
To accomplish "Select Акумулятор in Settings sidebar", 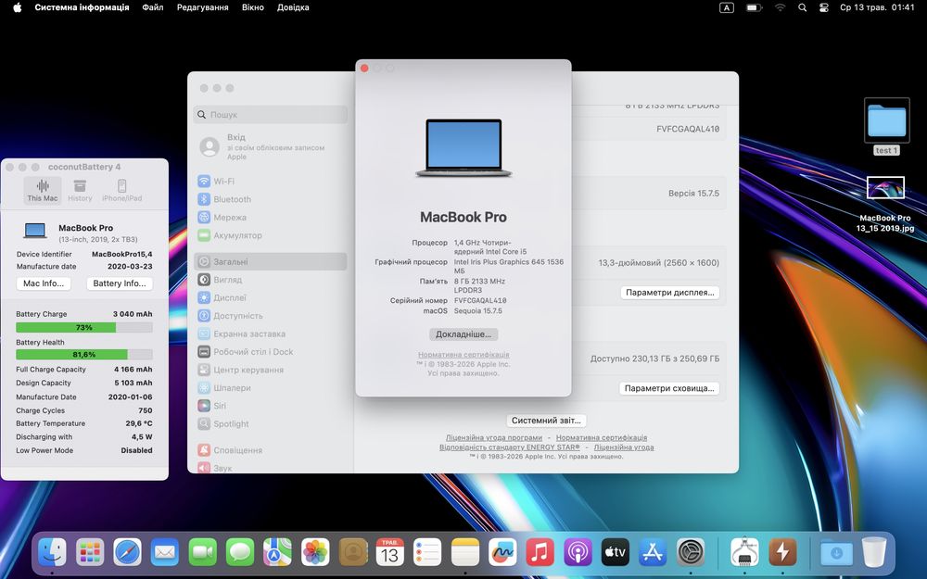I will click(x=270, y=235).
